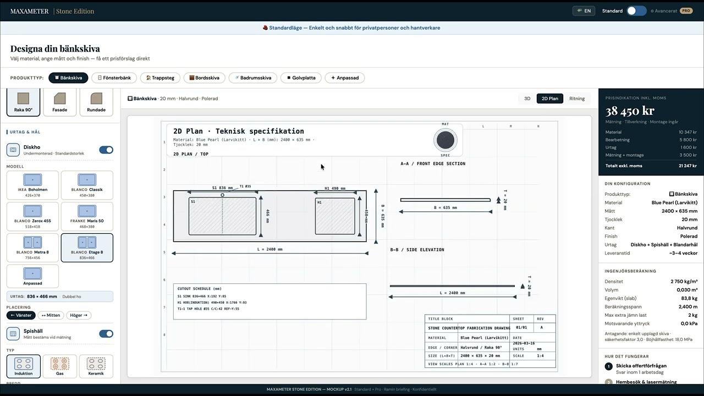
Task: Place the sink with Mitten
Action: coord(51,315)
